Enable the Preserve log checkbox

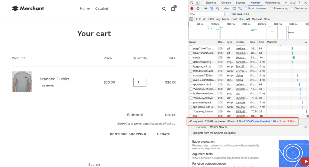pyautogui.click(x=272, y=8)
